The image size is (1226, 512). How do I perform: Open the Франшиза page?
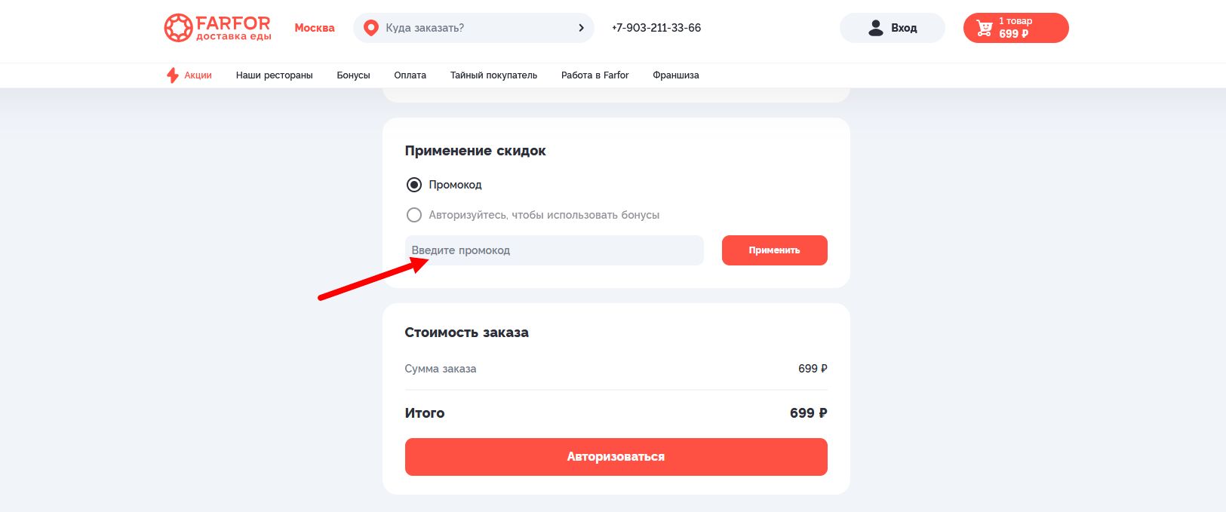point(676,75)
